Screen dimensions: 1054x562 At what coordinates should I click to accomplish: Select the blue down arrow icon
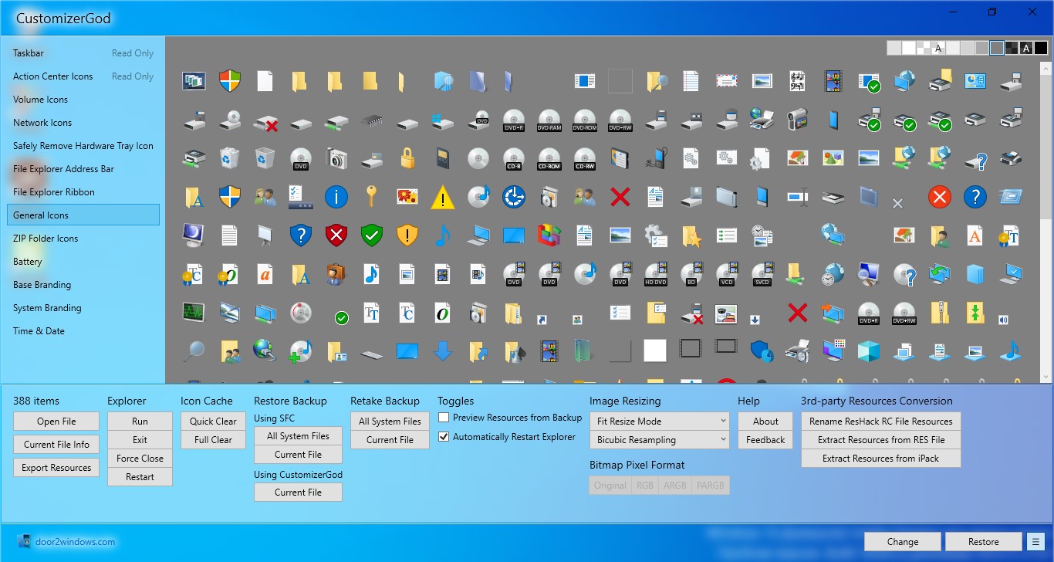pos(443,351)
